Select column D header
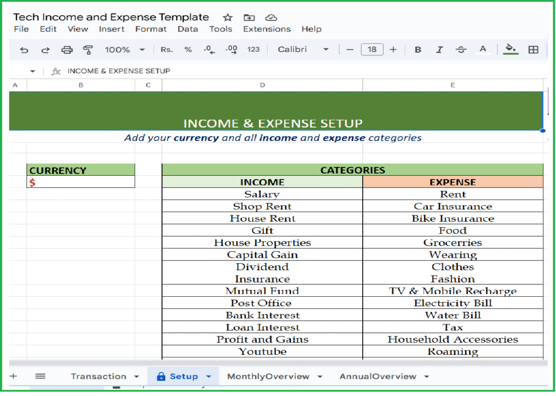 [x=262, y=85]
